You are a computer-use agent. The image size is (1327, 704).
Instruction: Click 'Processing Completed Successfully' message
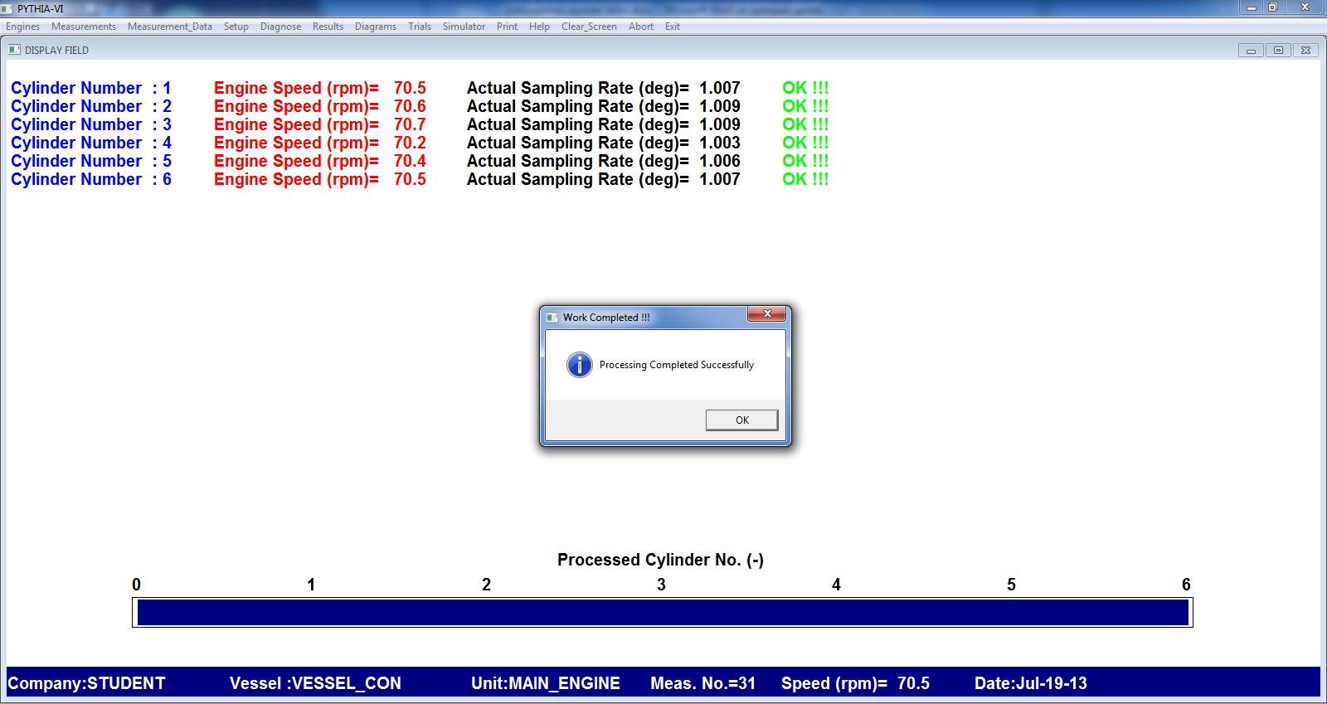tap(677, 365)
